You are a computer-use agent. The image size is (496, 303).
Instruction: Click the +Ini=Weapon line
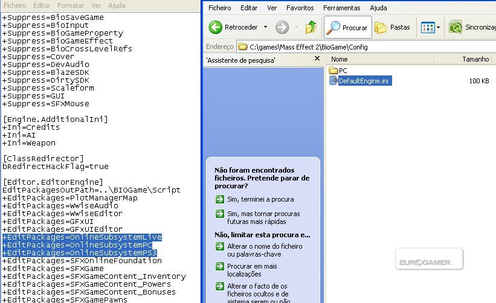pos(29,143)
